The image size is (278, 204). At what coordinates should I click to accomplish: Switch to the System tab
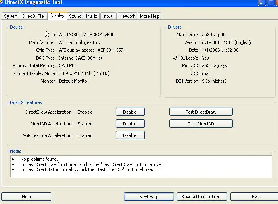click(11, 16)
